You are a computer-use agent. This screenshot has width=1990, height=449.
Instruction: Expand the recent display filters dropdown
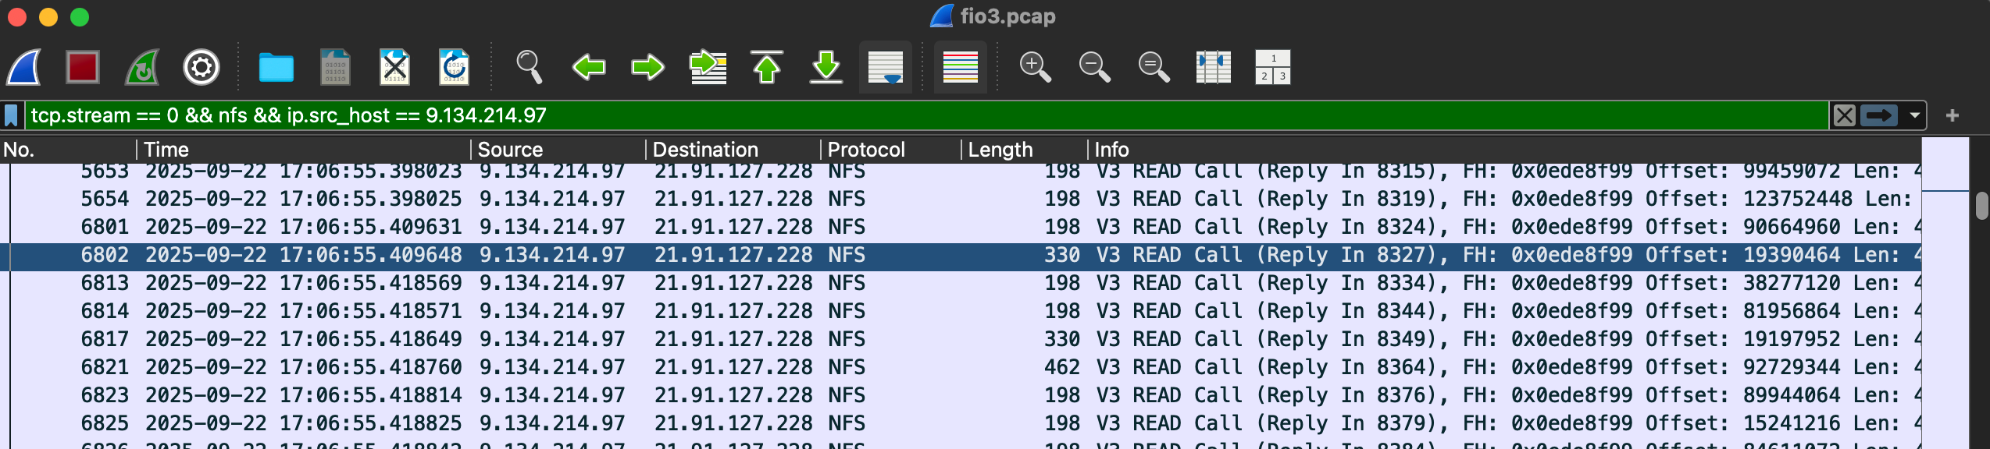[1914, 116]
